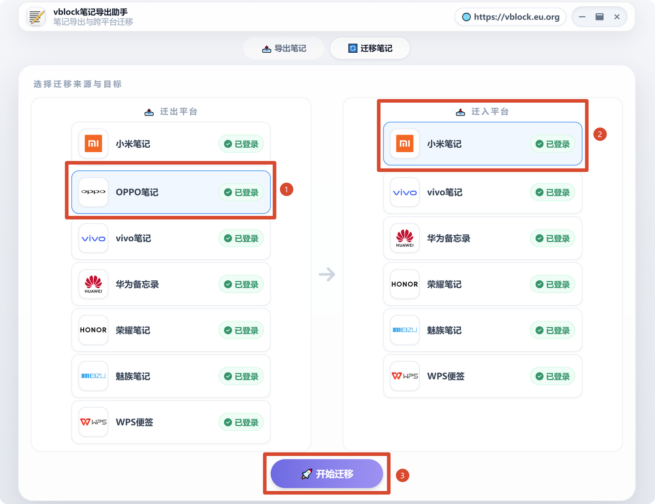The image size is (655, 504).
Task: Click the tray icon beside 迁出平台 heading
Action: pos(149,112)
